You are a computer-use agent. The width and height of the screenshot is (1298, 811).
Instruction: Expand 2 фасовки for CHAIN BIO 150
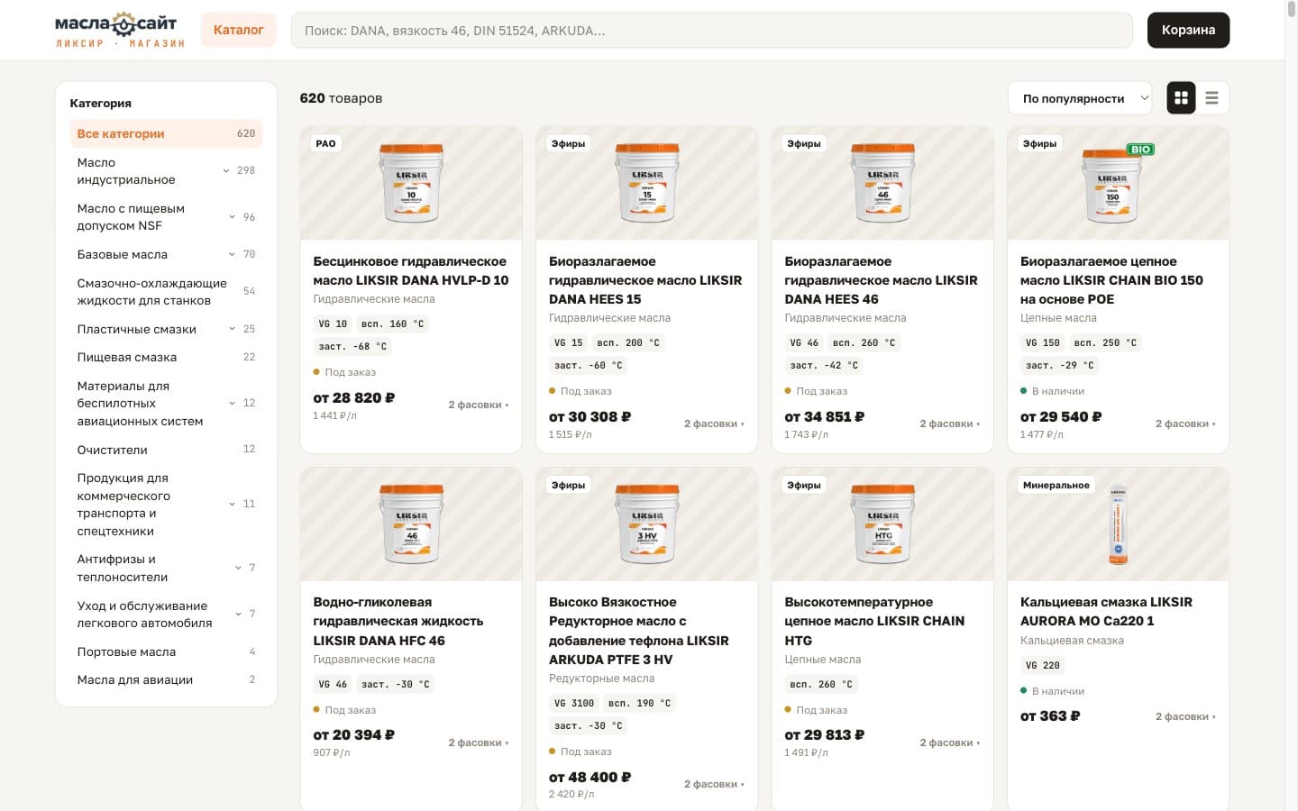(1185, 424)
